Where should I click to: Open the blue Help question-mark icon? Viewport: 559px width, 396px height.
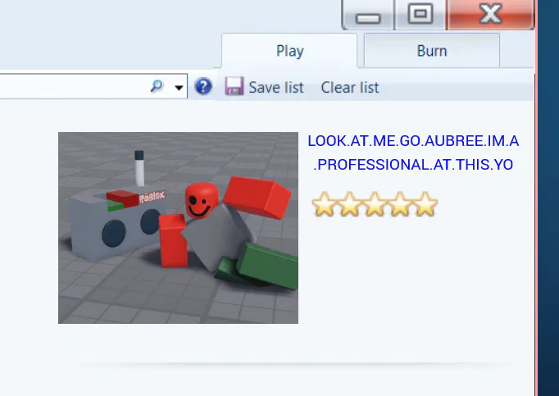[203, 86]
